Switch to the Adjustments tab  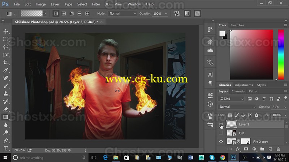(x=243, y=85)
